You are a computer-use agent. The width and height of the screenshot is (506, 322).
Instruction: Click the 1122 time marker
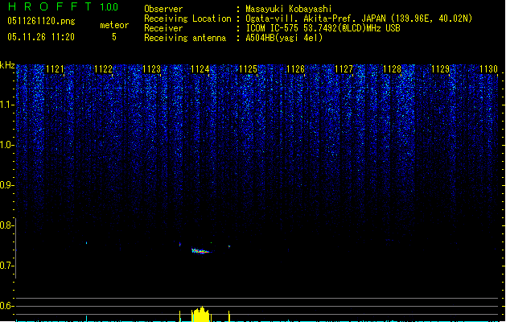[103, 69]
